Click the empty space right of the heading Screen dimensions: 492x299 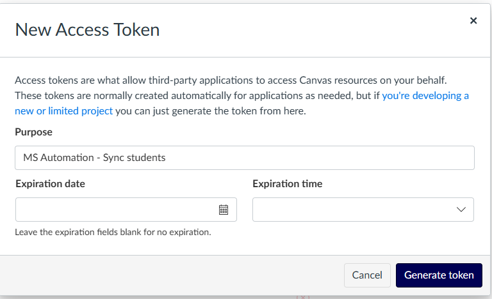coord(307,29)
